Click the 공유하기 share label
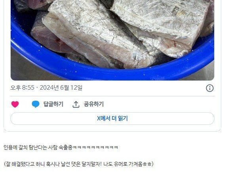Screen dimensions: 230x178 [94, 104]
